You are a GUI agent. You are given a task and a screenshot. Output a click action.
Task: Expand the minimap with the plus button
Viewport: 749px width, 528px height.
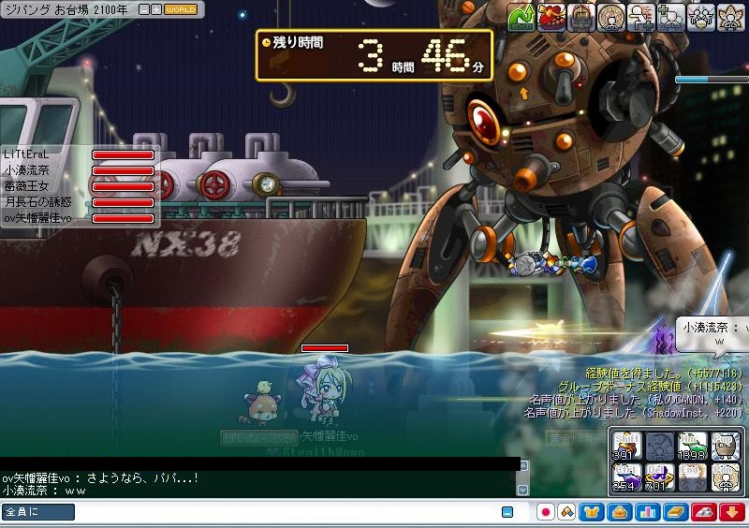156,9
